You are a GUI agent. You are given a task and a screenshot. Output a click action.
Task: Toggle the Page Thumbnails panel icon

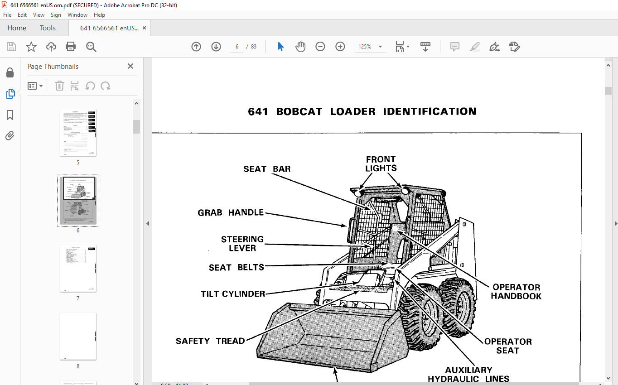(x=10, y=94)
